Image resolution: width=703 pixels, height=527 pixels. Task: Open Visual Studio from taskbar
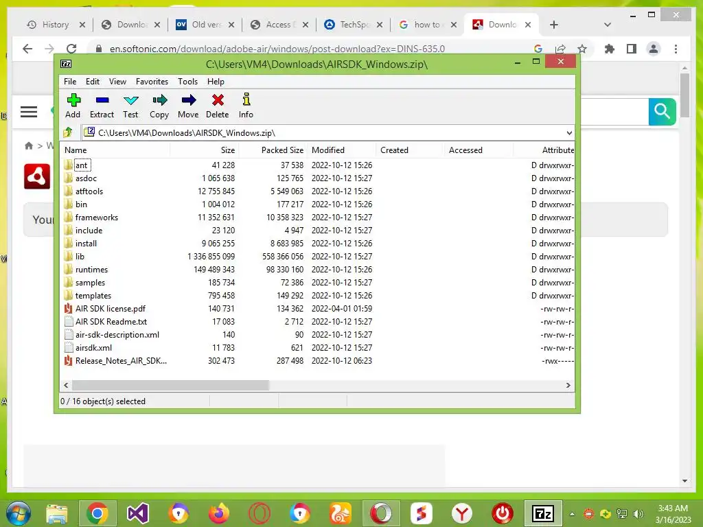click(137, 513)
